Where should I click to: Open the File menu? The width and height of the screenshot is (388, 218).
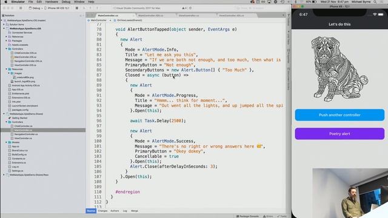[x=31, y=2]
